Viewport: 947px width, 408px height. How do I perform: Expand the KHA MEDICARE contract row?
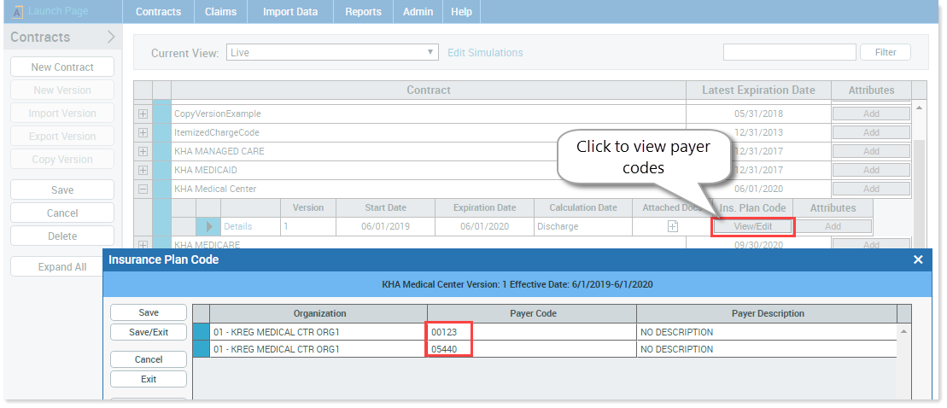143,244
